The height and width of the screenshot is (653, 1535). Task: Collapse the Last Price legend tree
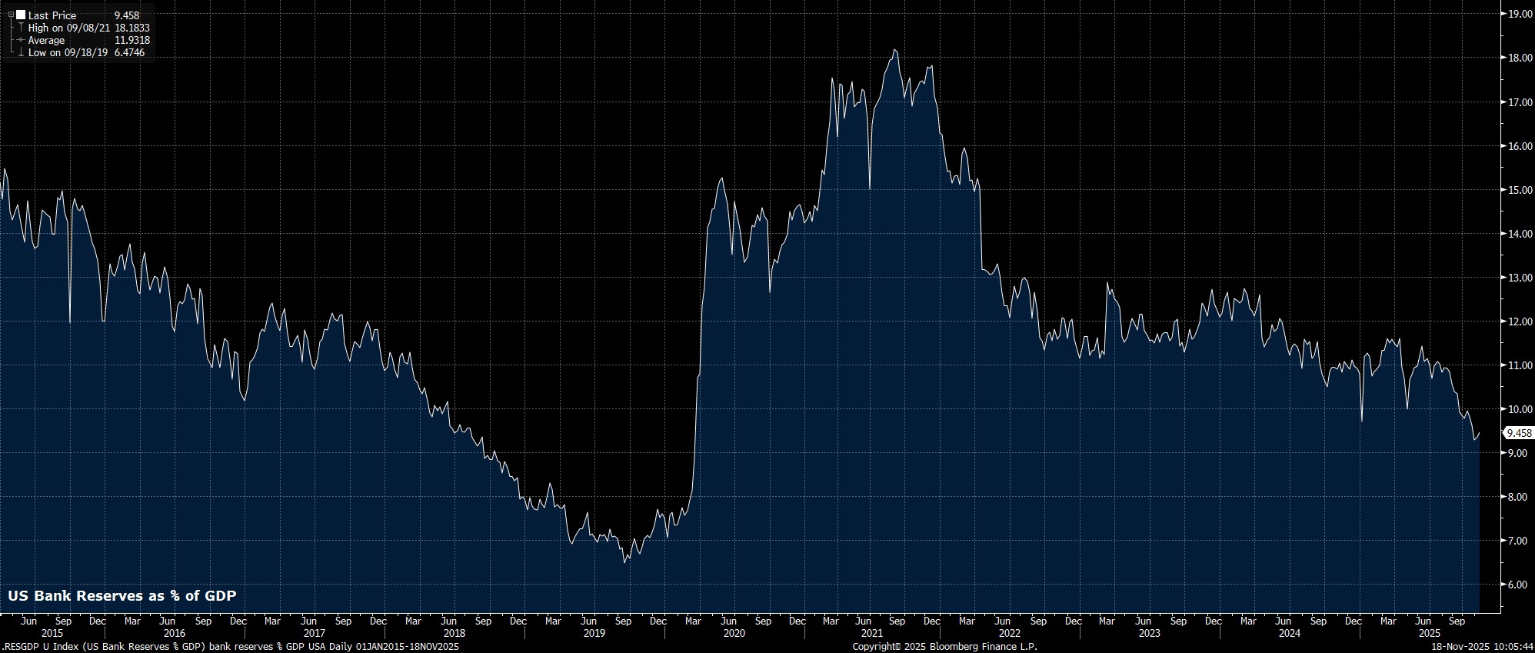pos(11,15)
